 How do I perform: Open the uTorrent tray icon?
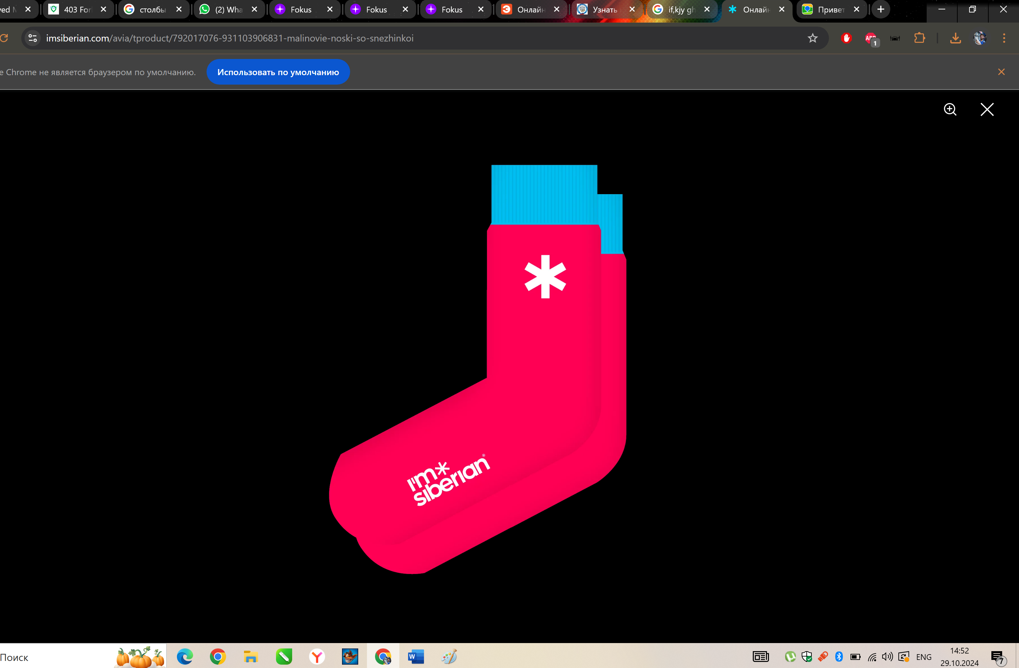tap(791, 657)
